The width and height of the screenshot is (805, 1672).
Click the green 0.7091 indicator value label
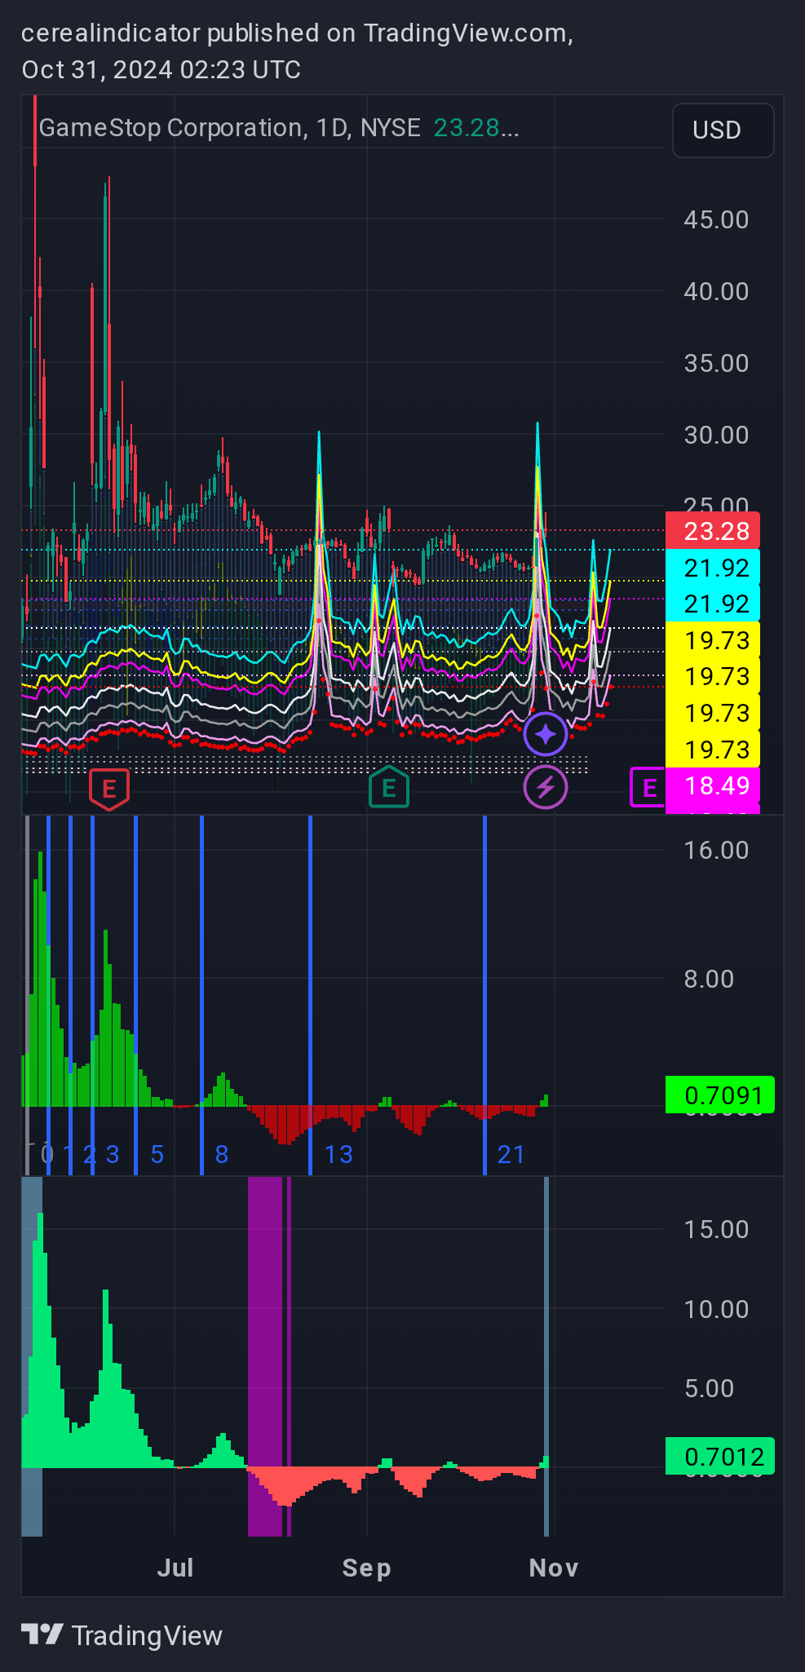[720, 1095]
